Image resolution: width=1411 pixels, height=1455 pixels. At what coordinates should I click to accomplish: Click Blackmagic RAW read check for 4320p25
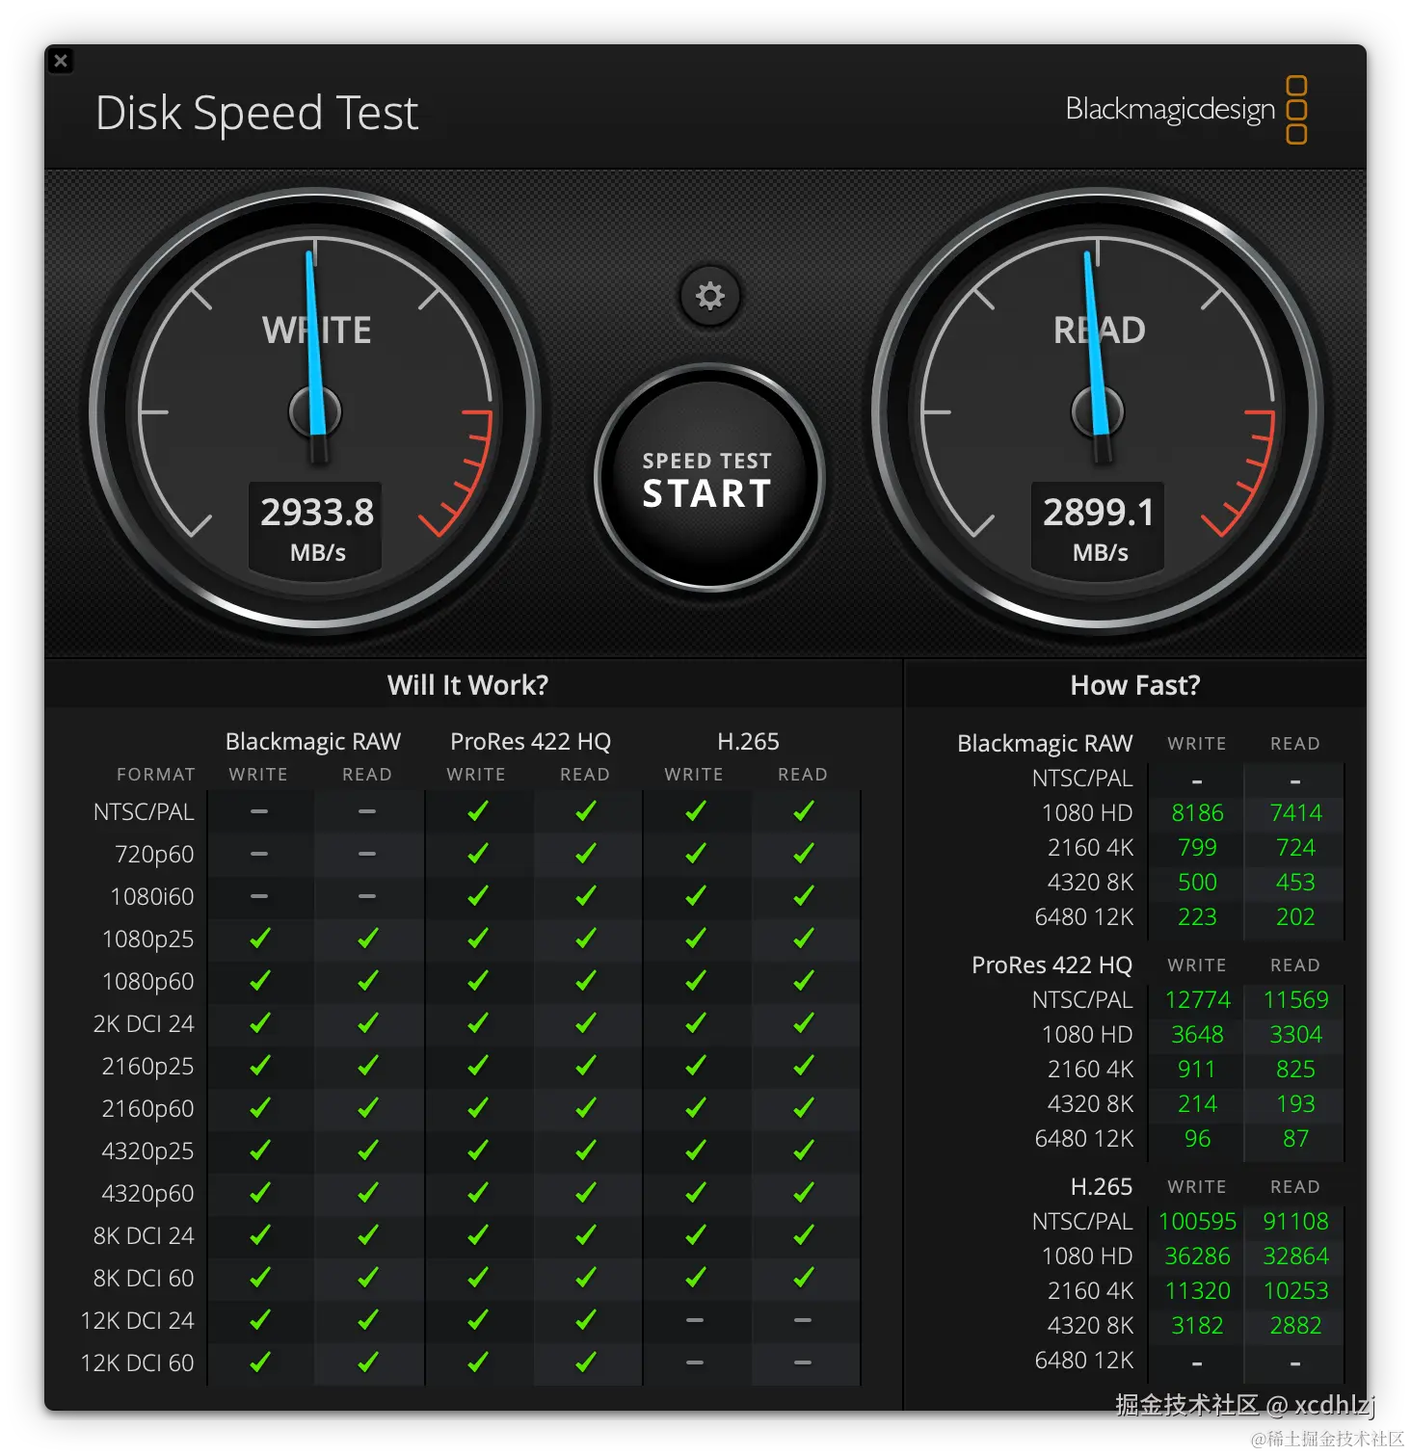[367, 1151]
